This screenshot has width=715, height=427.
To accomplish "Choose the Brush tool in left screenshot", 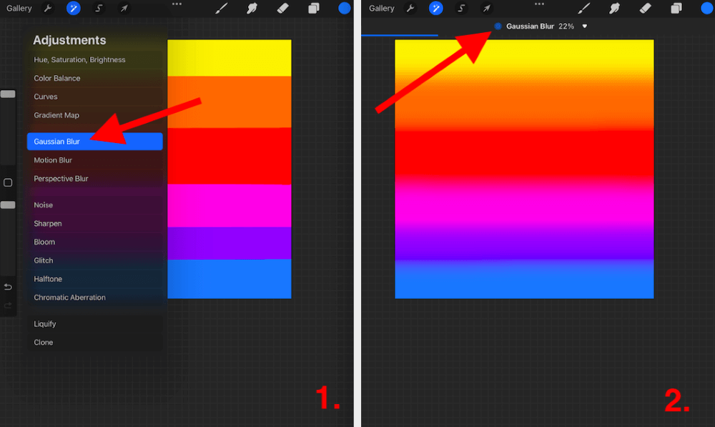I will [221, 8].
